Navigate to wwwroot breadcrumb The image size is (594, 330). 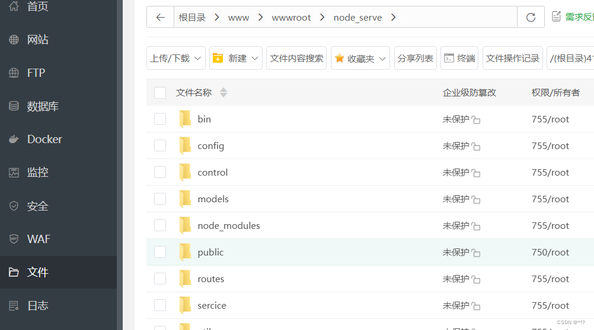point(291,18)
